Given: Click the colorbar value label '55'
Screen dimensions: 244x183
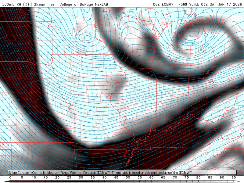Looking at the screenshot, I should pos(140,178).
